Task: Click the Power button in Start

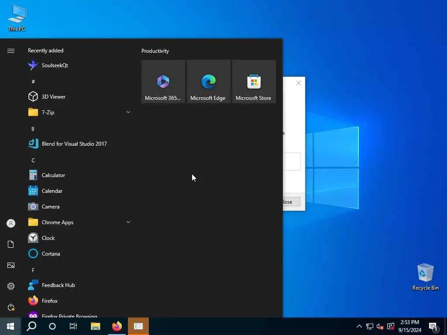Action: [x=11, y=307]
